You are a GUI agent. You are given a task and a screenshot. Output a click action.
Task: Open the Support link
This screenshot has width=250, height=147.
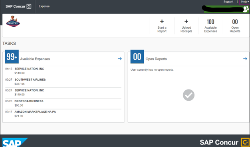tap(228, 2)
